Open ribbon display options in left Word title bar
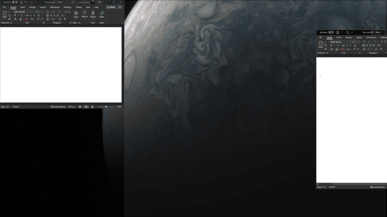 pyautogui.click(x=100, y=2)
